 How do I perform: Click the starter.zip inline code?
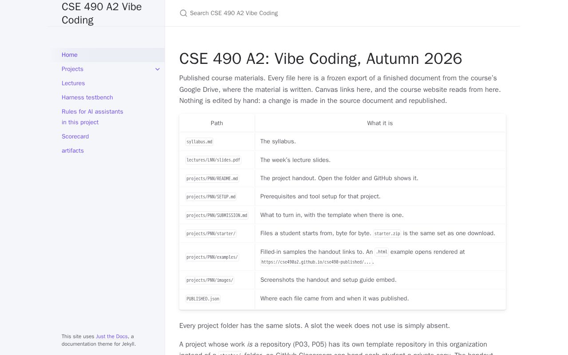point(387,233)
